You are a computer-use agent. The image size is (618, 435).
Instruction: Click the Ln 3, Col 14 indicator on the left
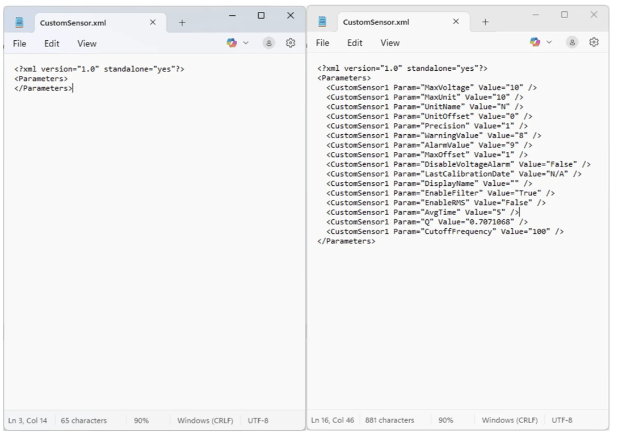27,420
